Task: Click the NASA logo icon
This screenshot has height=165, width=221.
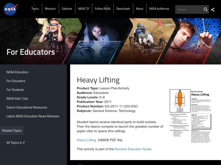Action: (x=11, y=9)
